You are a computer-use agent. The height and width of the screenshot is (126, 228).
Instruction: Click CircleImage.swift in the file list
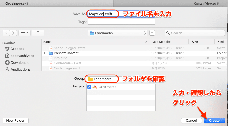(135, 68)
